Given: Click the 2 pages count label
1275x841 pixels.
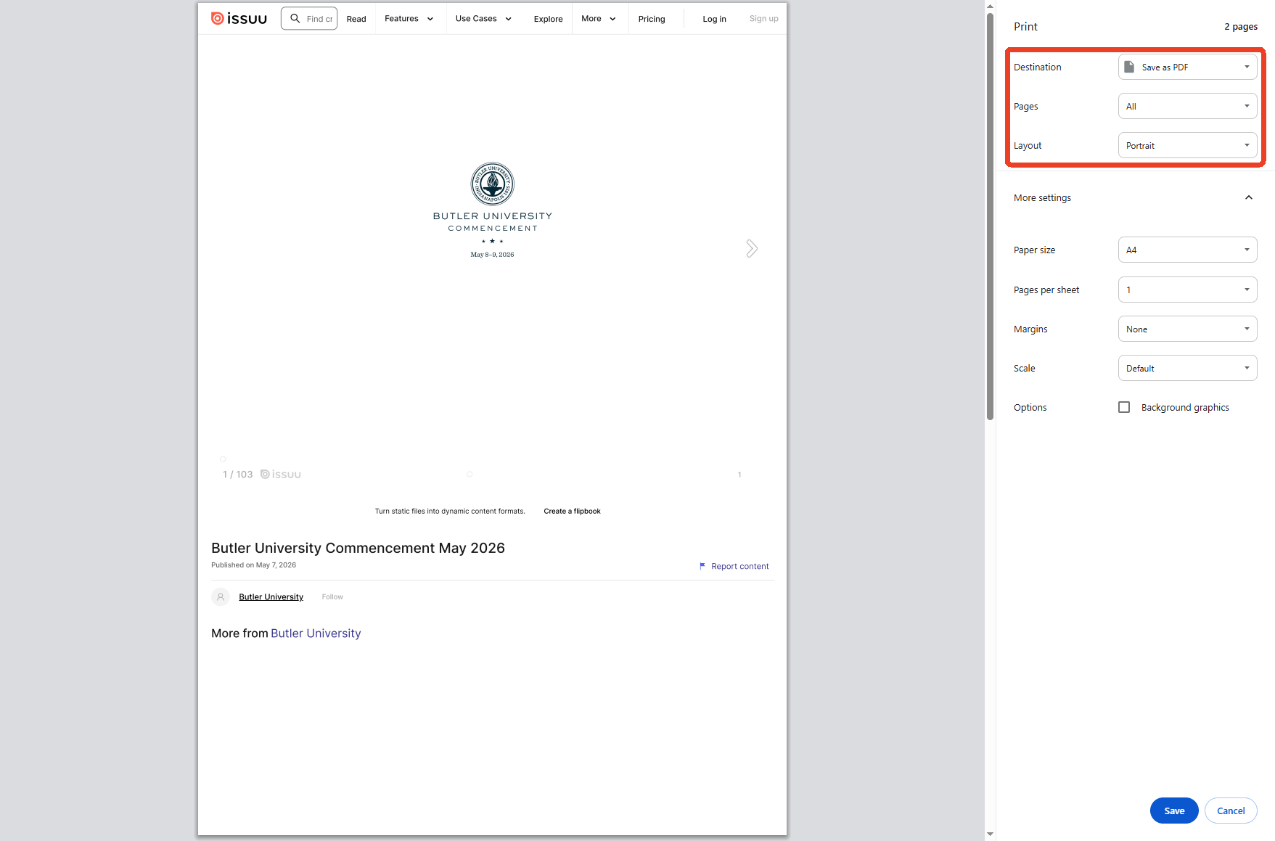Looking at the screenshot, I should point(1241,27).
